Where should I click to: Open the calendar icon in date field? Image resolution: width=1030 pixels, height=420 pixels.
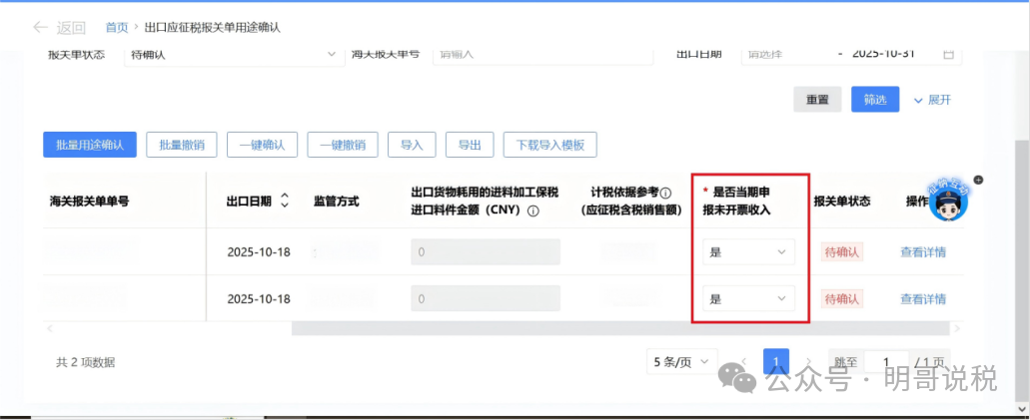pos(948,54)
